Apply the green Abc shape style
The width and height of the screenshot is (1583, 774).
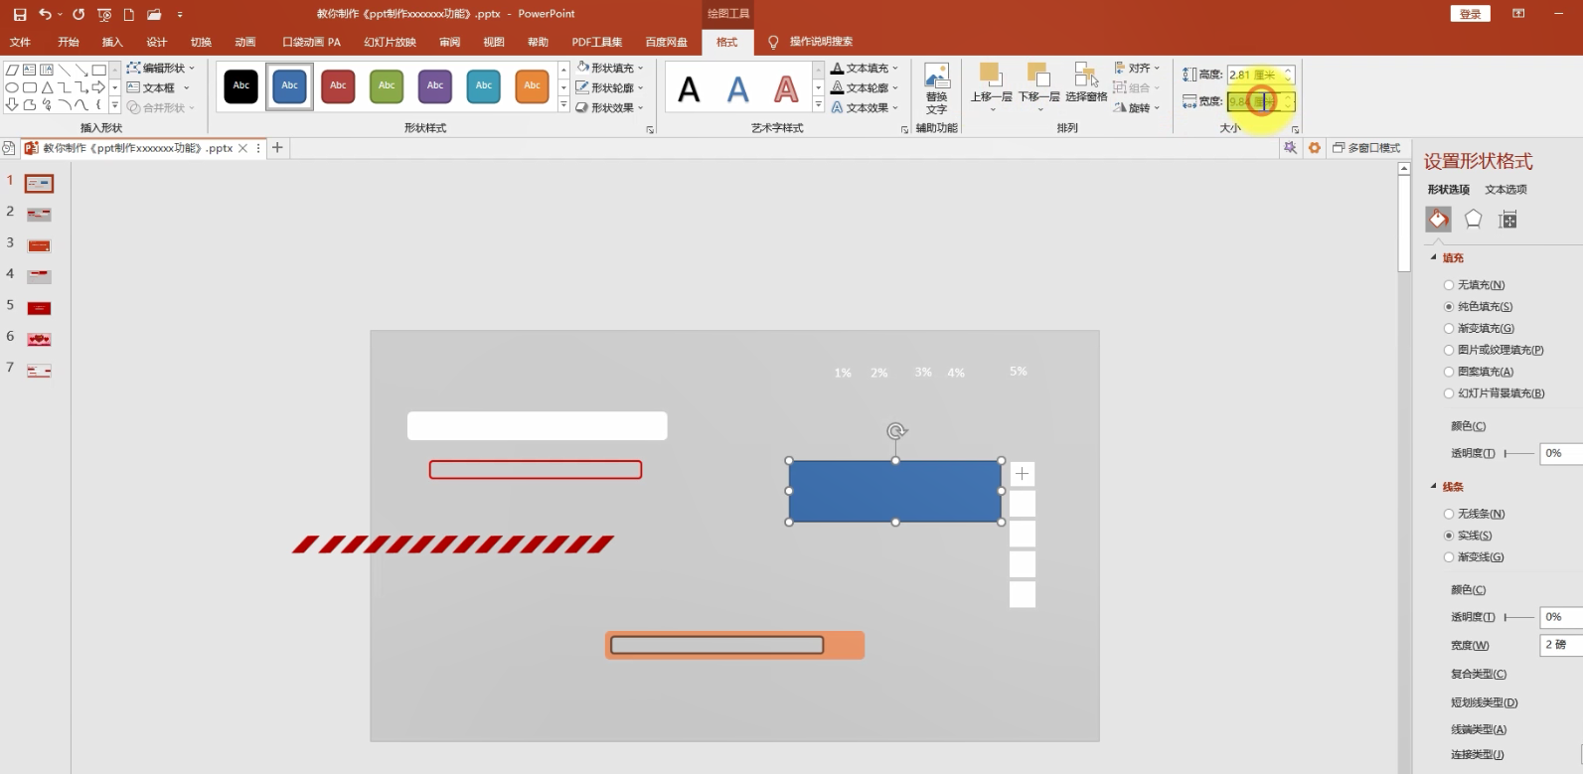387,86
